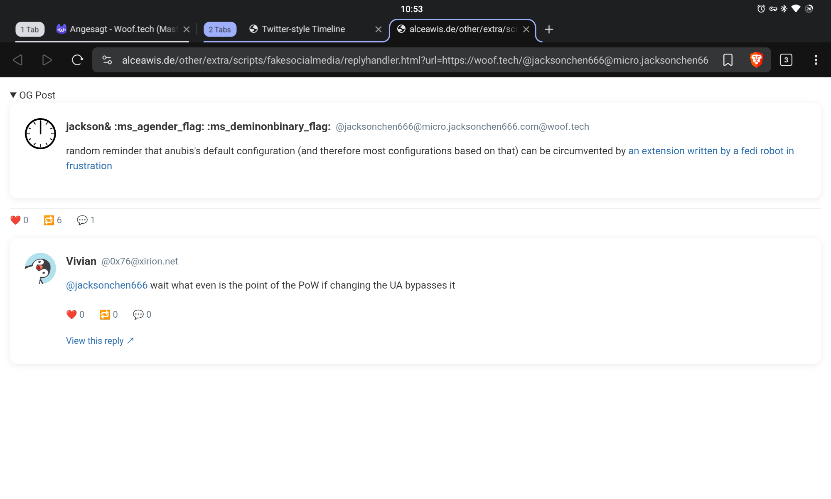Viewport: 831px width, 499px height.
Task: Bookmark this page with the bookmark icon
Action: tap(728, 60)
